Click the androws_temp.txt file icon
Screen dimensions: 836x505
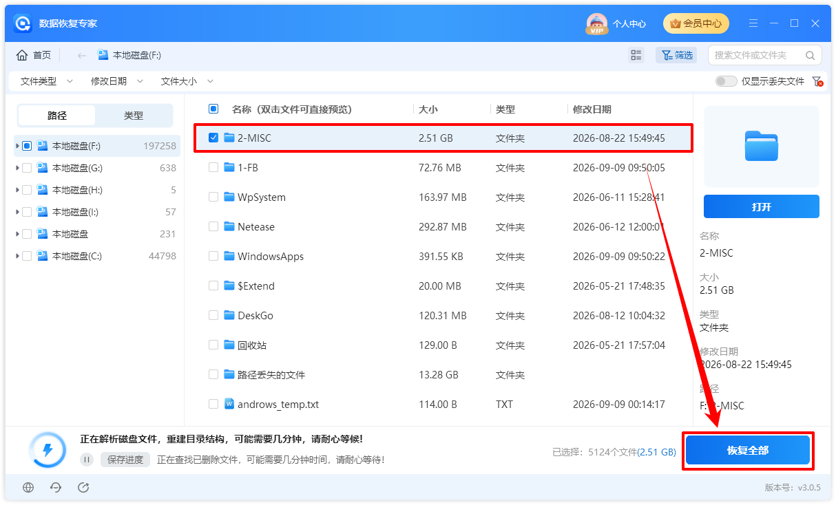(229, 404)
